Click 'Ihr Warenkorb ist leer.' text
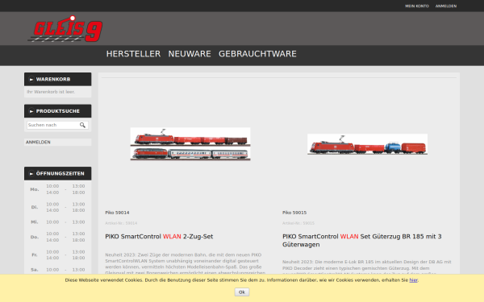Screen dimensions: 484x302 coord(51,92)
